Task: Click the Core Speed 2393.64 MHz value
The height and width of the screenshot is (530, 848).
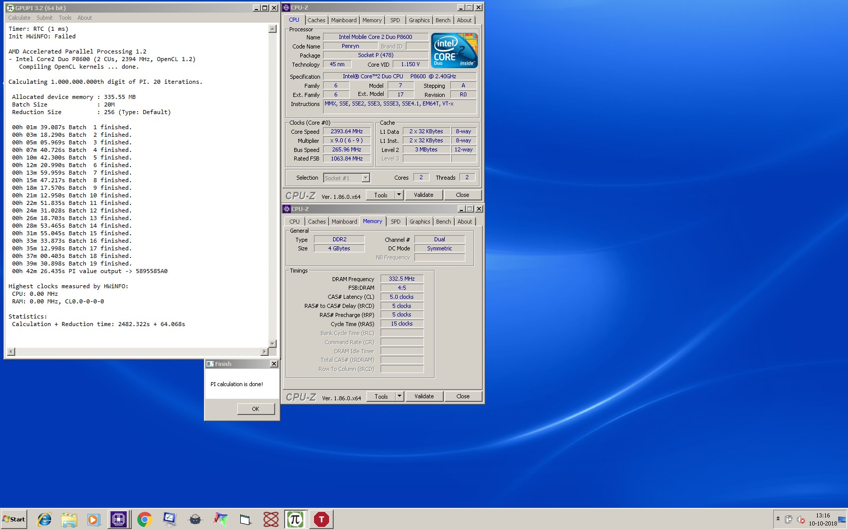Action: [x=347, y=131]
